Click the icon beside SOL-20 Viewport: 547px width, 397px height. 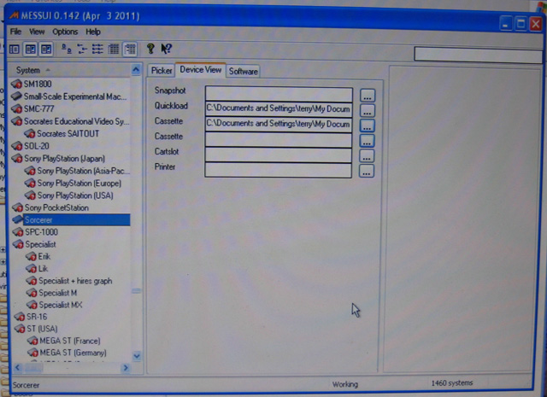coord(17,146)
